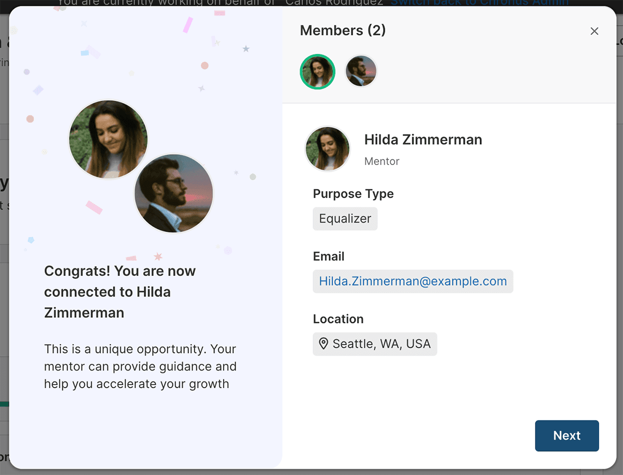Click the location pin icon beside Seattle
Image resolution: width=623 pixels, height=475 pixels.
[323, 344]
